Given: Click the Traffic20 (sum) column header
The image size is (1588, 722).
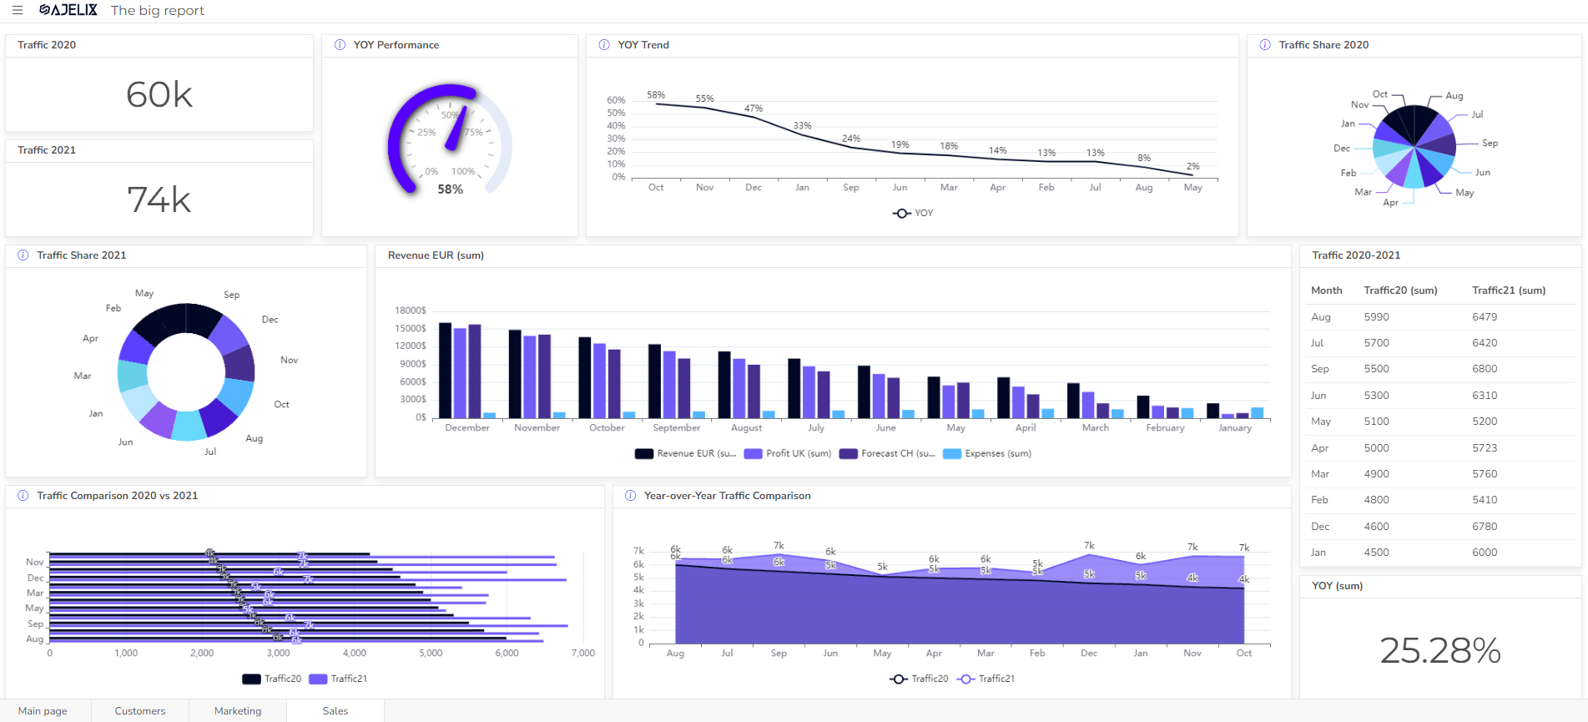Looking at the screenshot, I should pos(1400,290).
